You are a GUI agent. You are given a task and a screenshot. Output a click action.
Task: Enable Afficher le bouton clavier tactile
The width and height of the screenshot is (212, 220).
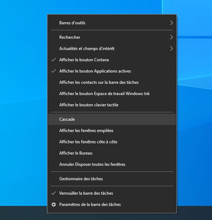pos(112,105)
